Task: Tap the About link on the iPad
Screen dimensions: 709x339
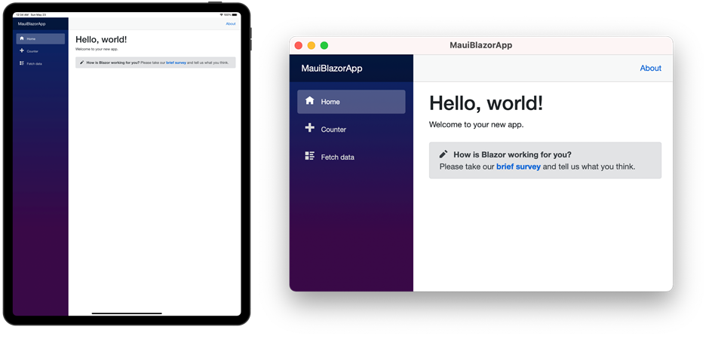Action: [x=231, y=24]
